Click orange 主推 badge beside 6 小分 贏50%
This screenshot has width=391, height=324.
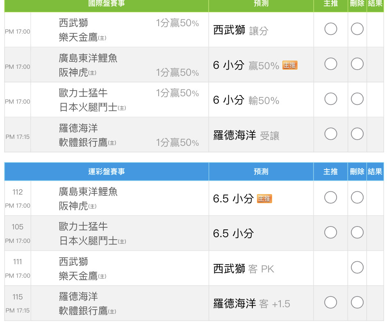pyautogui.click(x=290, y=65)
